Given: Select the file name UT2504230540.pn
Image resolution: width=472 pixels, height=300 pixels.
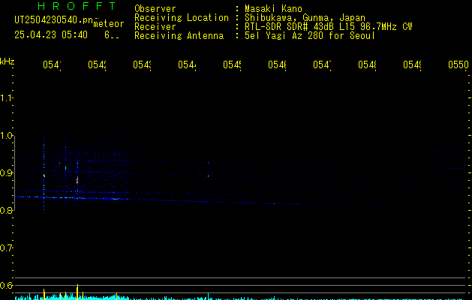Looking at the screenshot, I should coord(54,20).
